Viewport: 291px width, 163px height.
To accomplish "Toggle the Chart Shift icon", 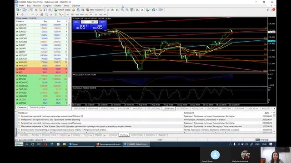I will pos(142,10).
